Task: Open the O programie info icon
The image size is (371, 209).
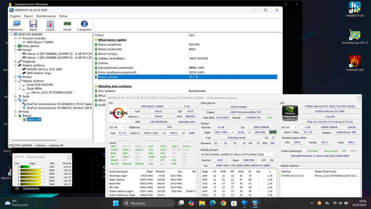Action: 84,25
